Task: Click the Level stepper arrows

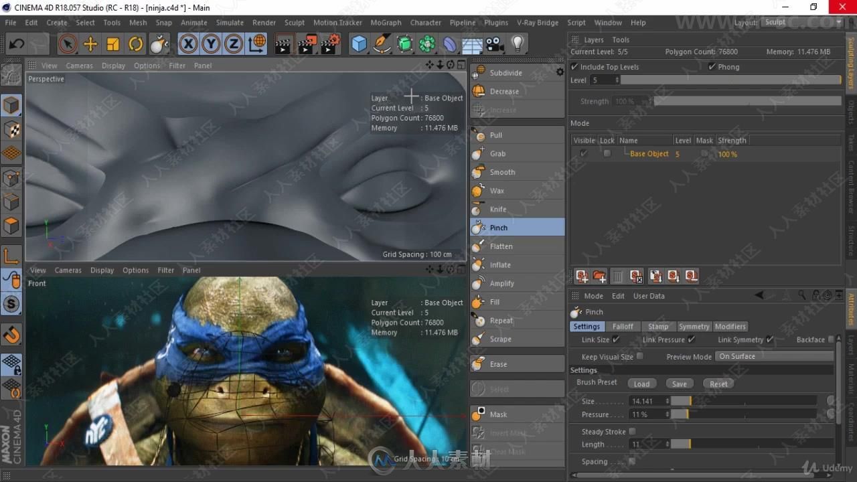Action: tap(616, 80)
